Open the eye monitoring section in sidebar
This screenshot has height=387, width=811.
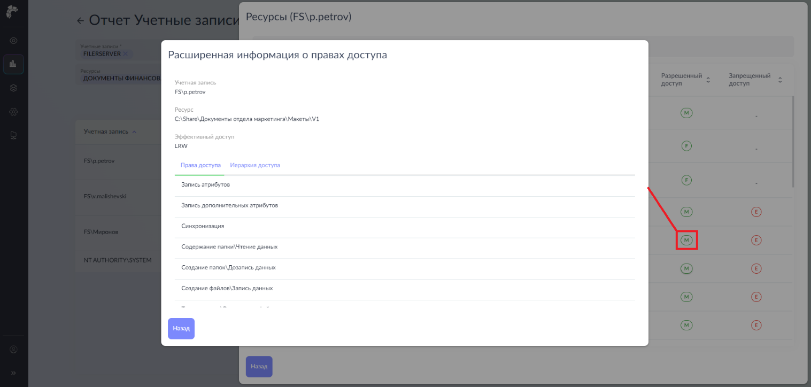(14, 41)
